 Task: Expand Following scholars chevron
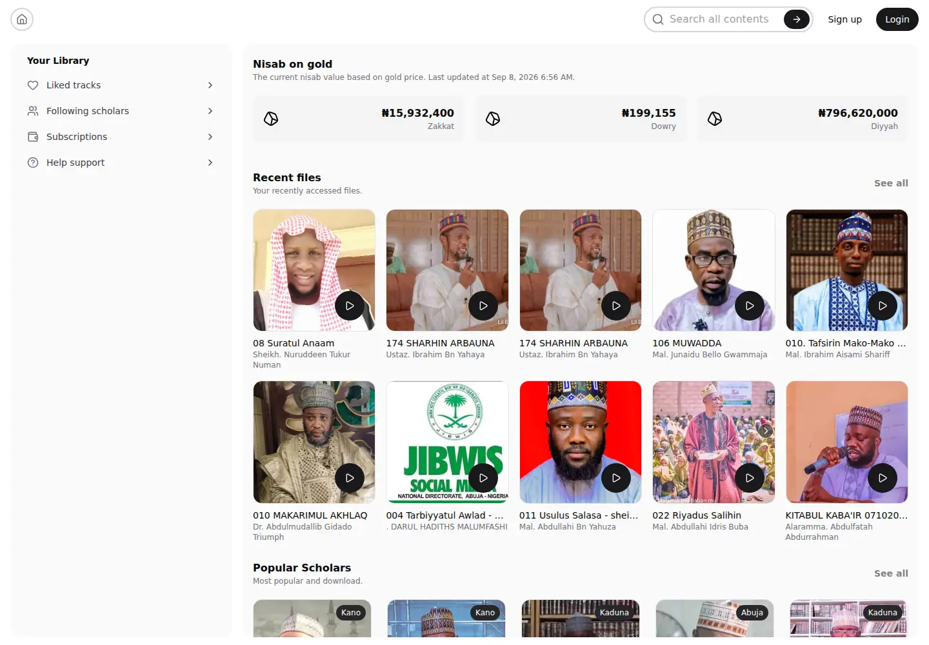coord(210,111)
